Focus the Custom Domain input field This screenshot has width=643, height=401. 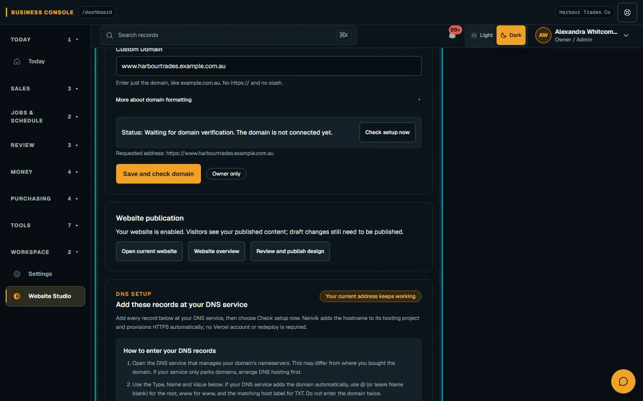(x=268, y=66)
